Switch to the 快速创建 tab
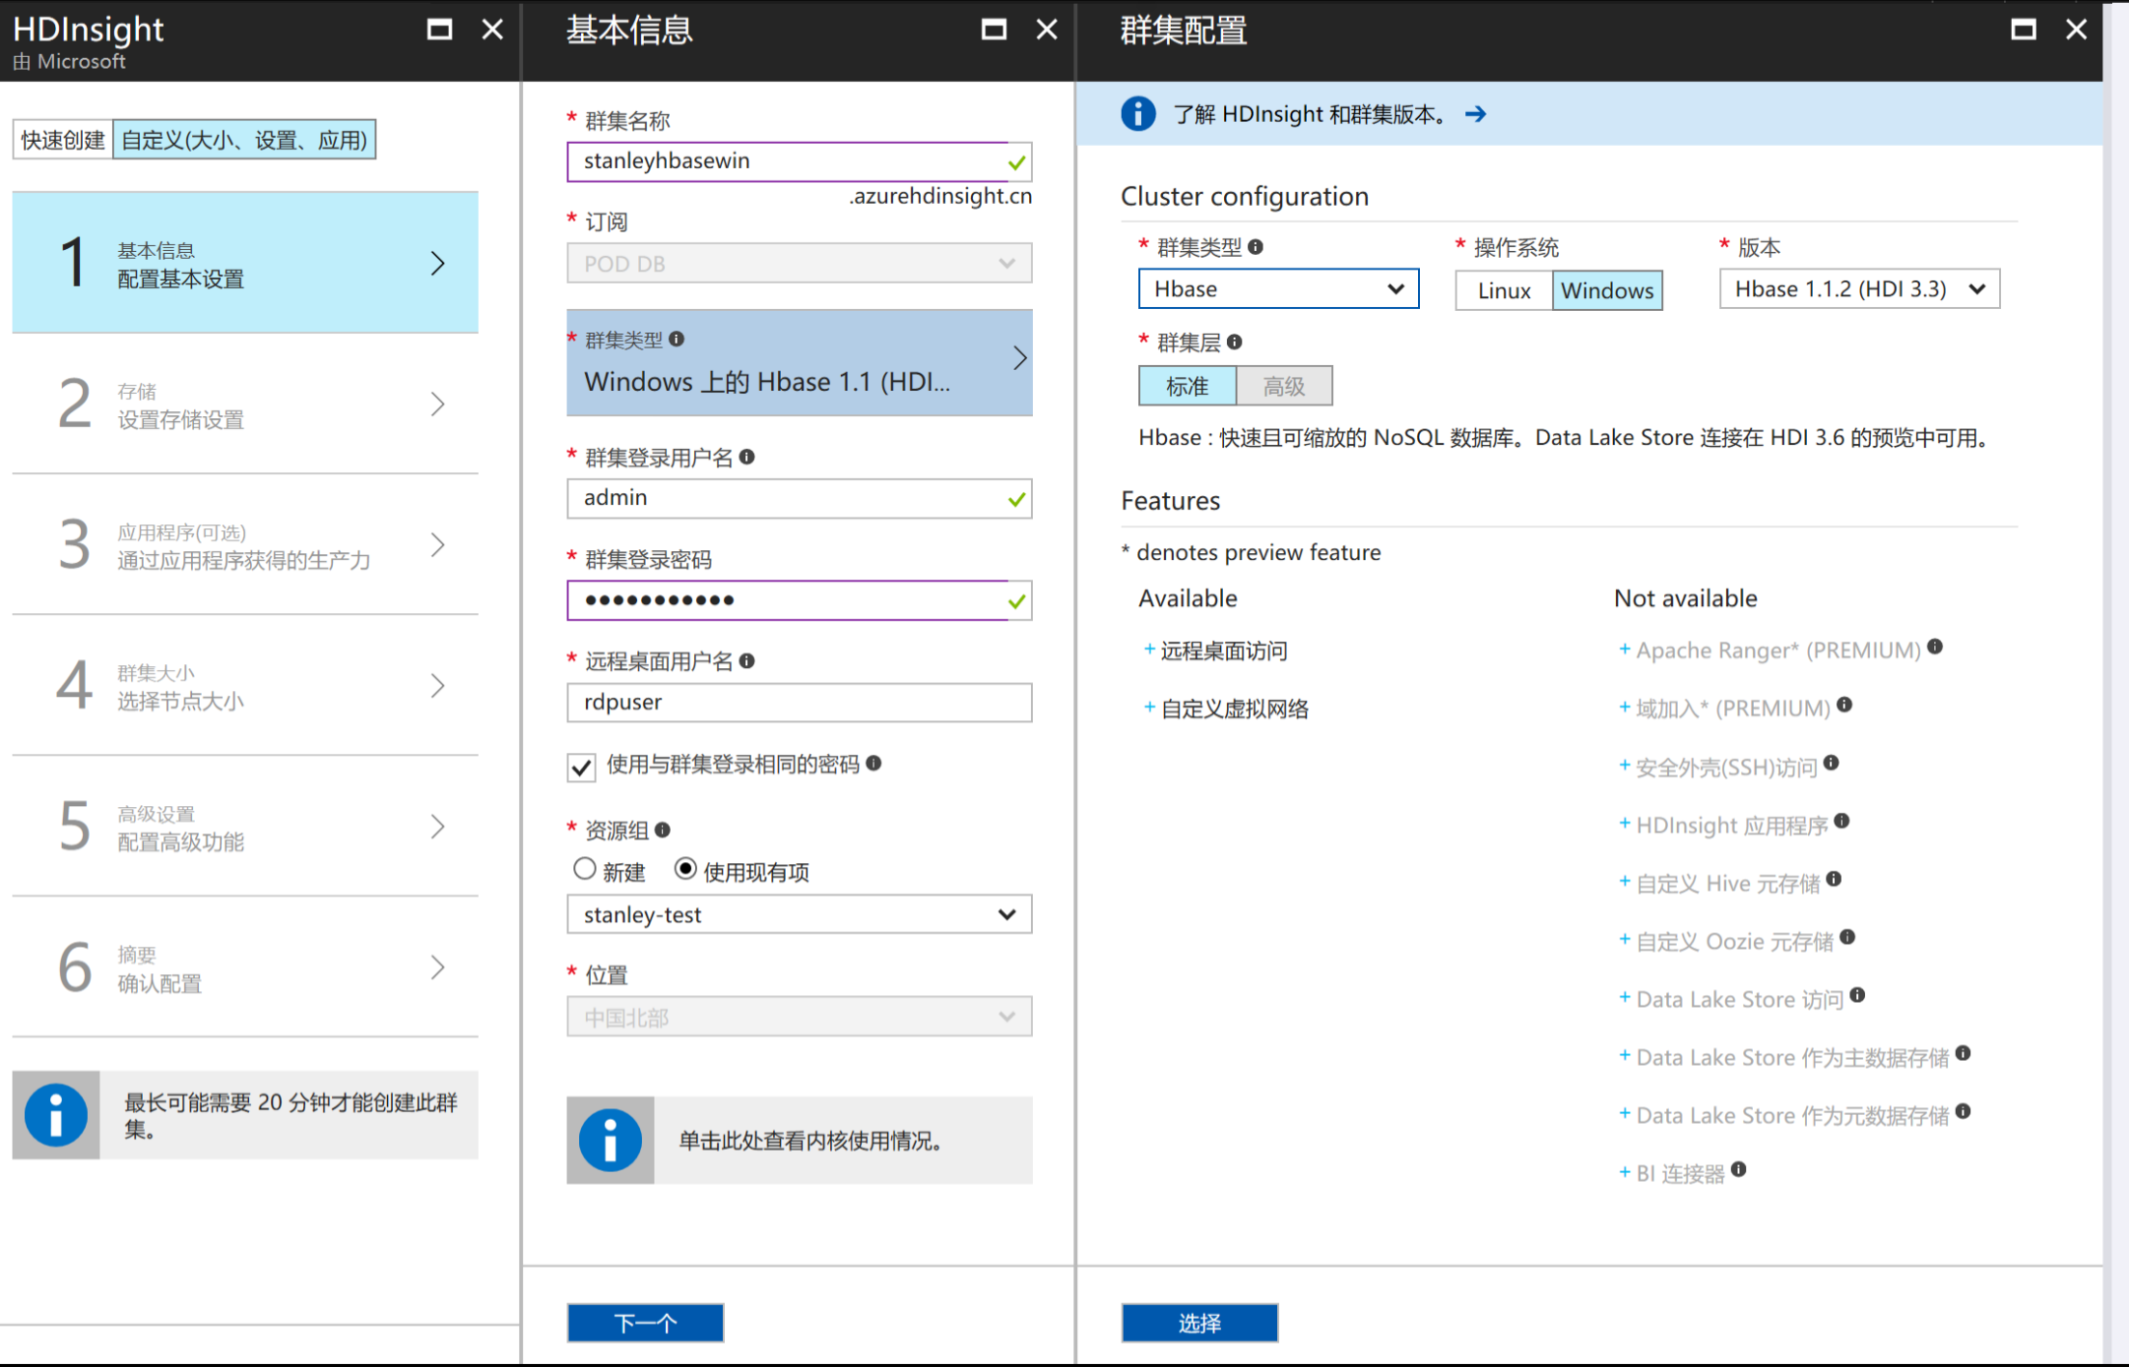This screenshot has width=2129, height=1367. (63, 140)
